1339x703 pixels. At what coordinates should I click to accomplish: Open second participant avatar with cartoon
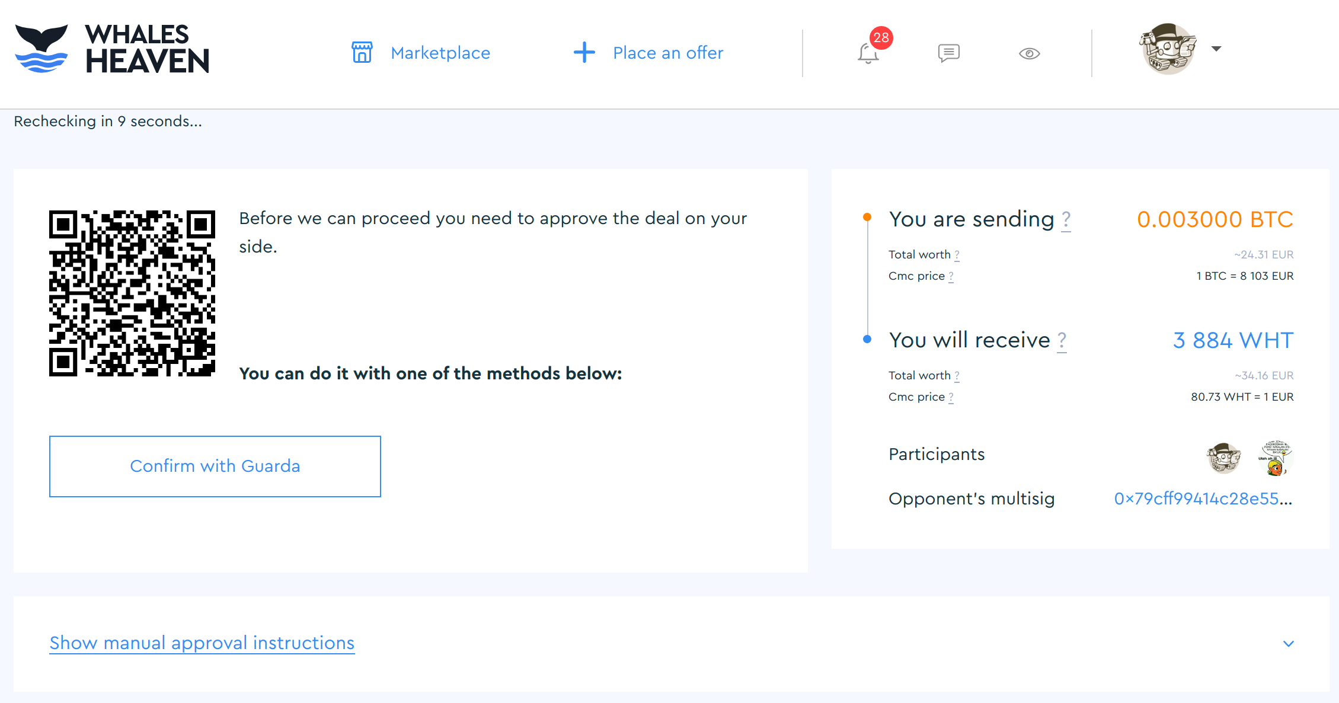click(x=1276, y=458)
